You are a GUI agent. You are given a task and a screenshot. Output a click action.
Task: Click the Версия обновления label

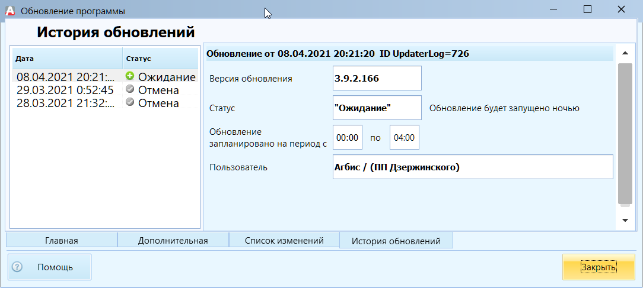(x=250, y=79)
